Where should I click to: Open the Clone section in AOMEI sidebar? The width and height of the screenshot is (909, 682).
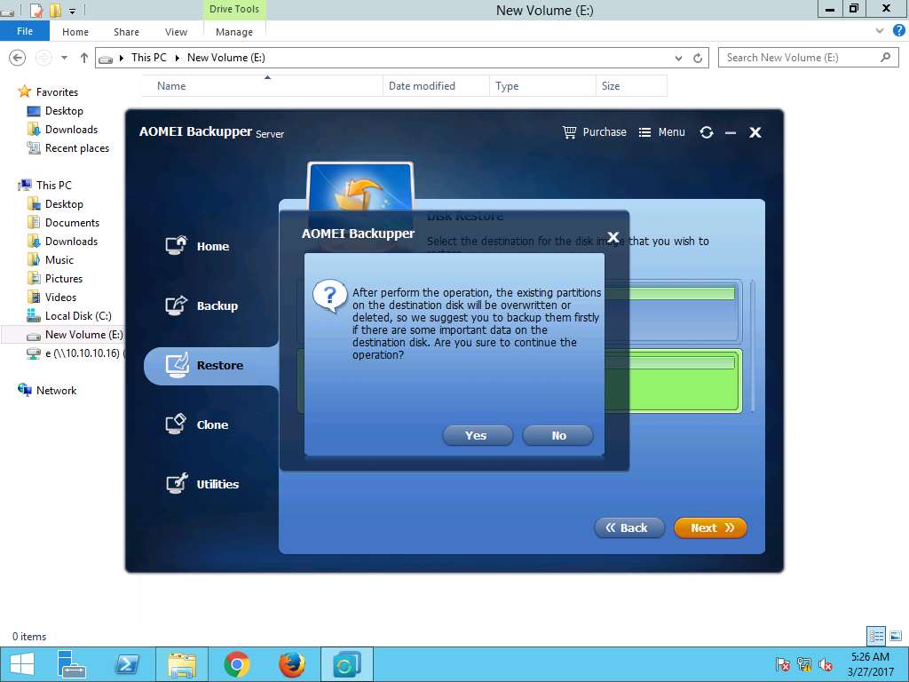click(197, 424)
